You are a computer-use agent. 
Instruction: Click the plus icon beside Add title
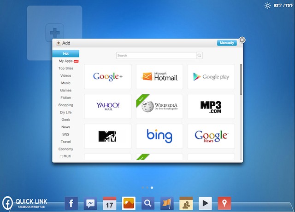tap(59, 43)
